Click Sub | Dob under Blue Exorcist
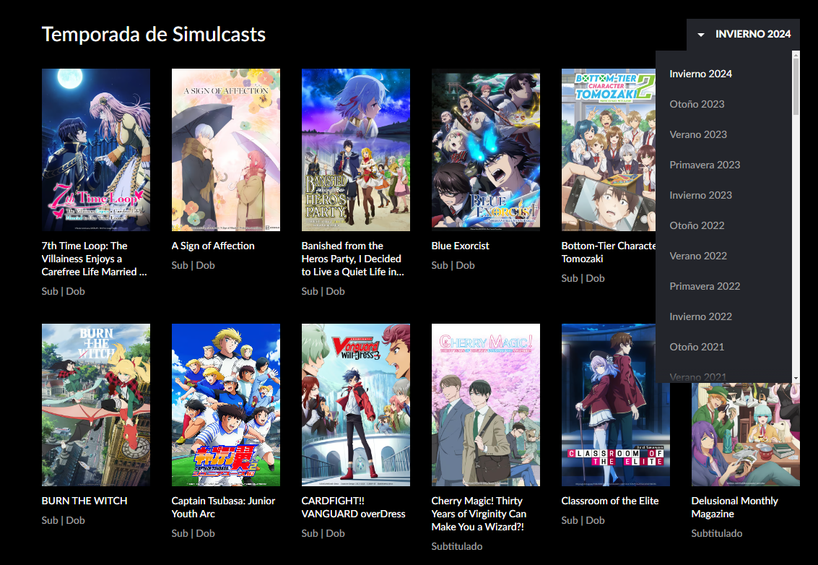 [x=453, y=265]
